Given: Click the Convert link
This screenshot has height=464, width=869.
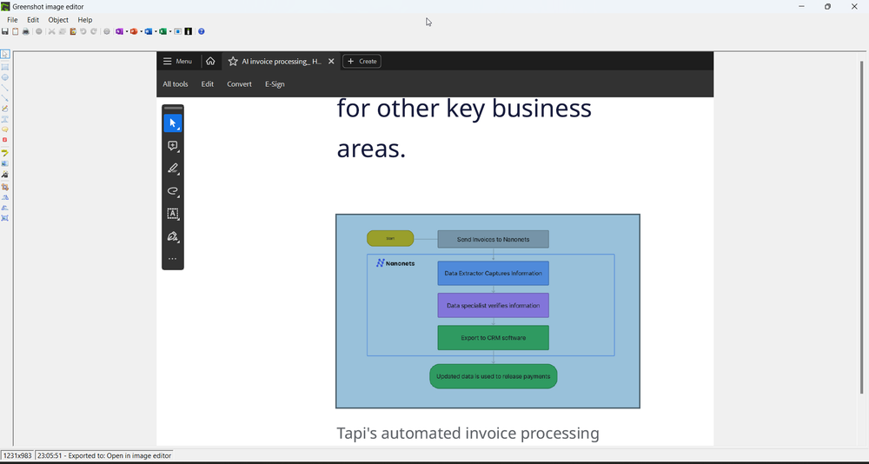Looking at the screenshot, I should pos(239,84).
